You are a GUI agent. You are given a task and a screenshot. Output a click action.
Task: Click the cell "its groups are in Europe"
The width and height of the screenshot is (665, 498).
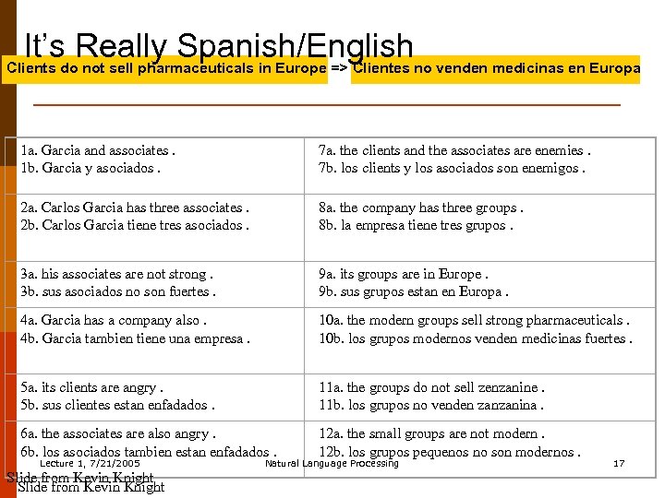(x=414, y=282)
